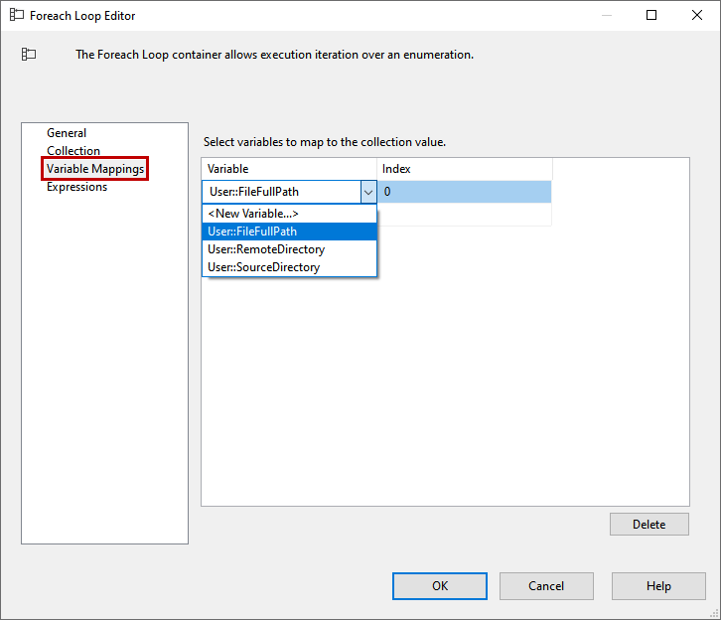Click the Index cell showing 0

click(x=464, y=192)
